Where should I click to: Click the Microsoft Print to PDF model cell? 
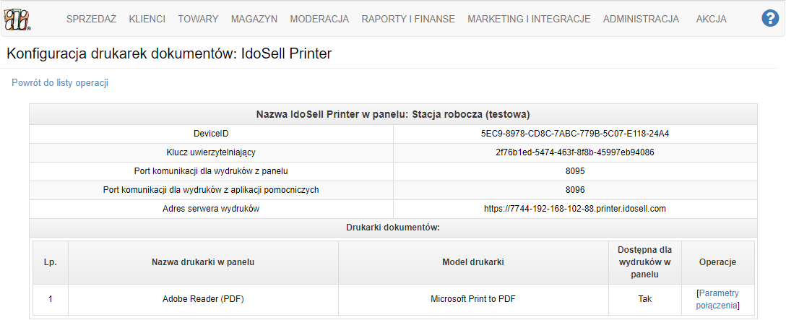[x=473, y=300]
